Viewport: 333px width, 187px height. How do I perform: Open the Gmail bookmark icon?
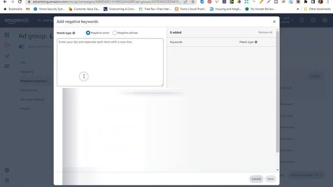click(28, 9)
